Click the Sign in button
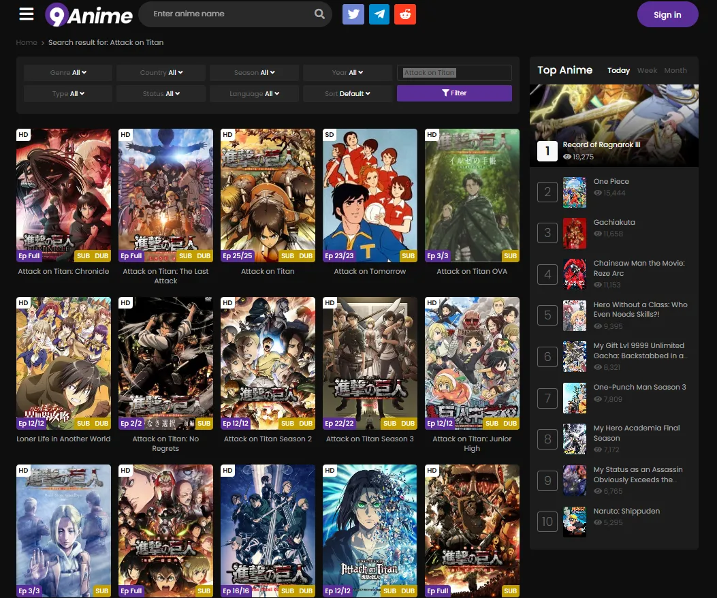Image resolution: width=717 pixels, height=598 pixels. click(667, 15)
